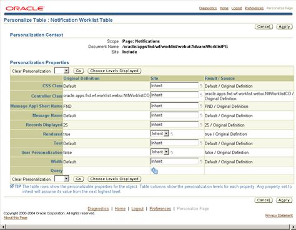Viewport: 296px width, 230px height.
Task: Click top Choose Levels Displayed button
Action: tap(114, 71)
